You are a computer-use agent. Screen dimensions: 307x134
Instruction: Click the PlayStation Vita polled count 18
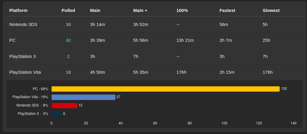coord(68,72)
